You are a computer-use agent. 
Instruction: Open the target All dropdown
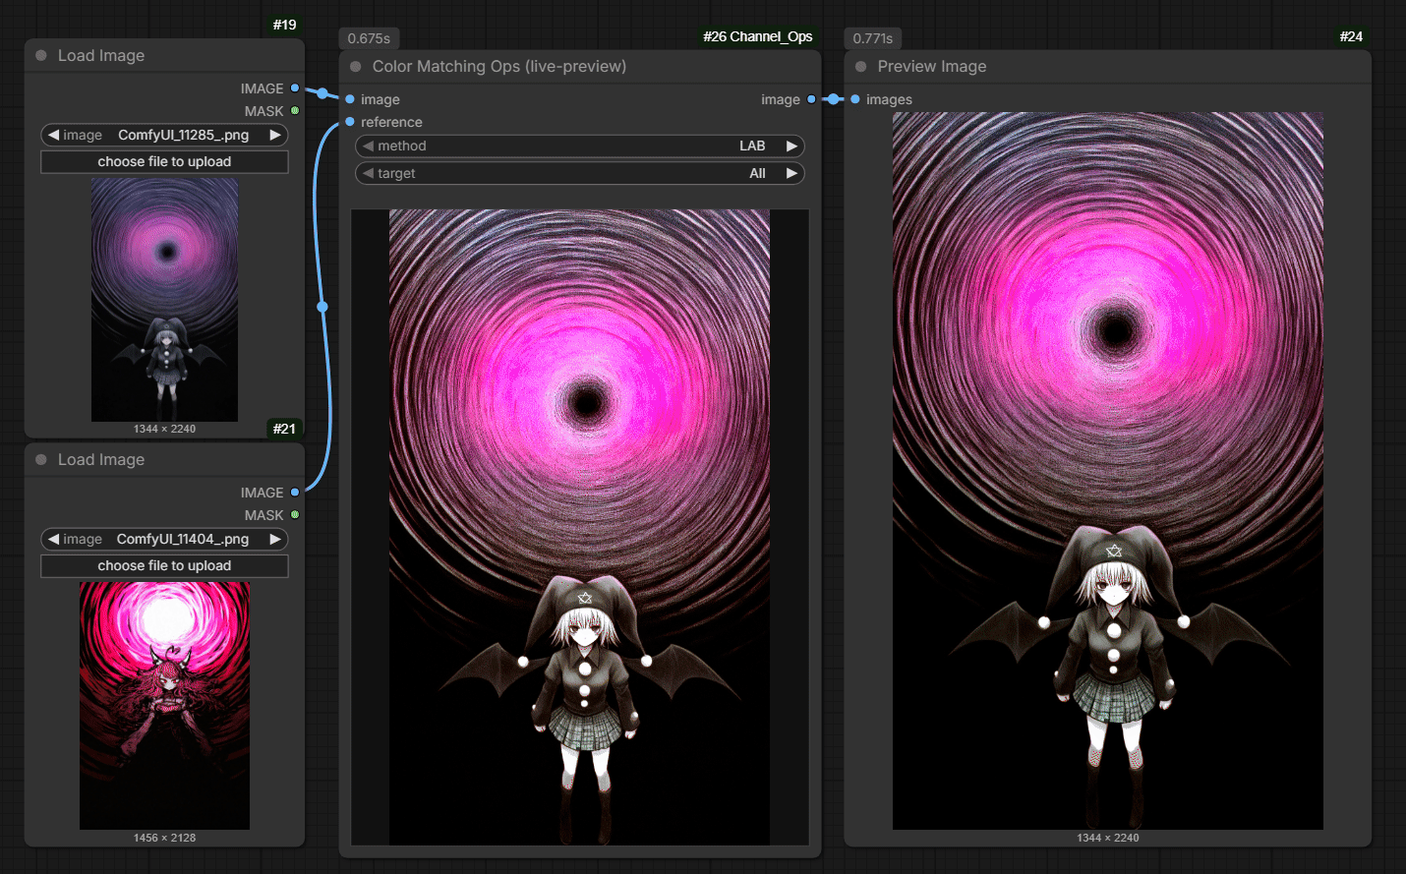[x=580, y=173]
